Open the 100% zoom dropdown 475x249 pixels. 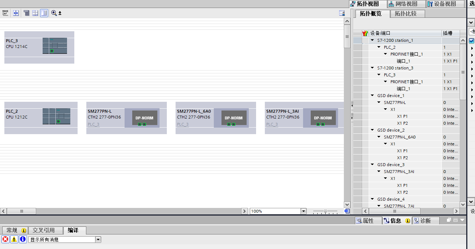click(x=303, y=211)
